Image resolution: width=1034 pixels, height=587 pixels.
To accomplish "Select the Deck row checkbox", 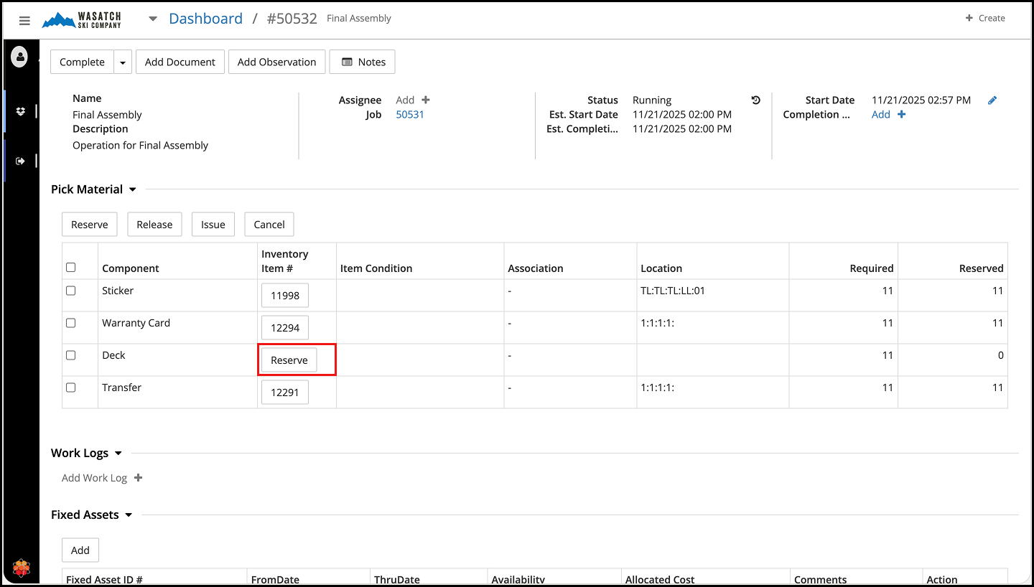I will pyautogui.click(x=70, y=355).
